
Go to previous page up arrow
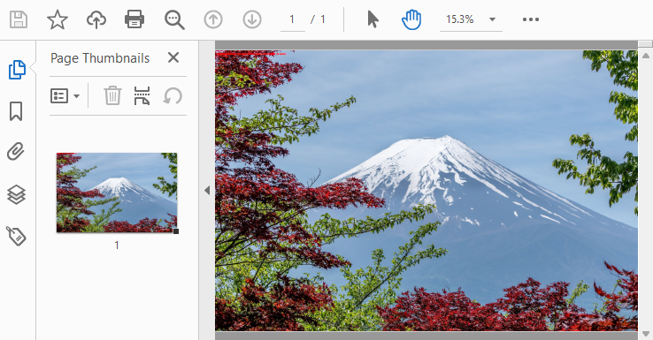(x=213, y=19)
